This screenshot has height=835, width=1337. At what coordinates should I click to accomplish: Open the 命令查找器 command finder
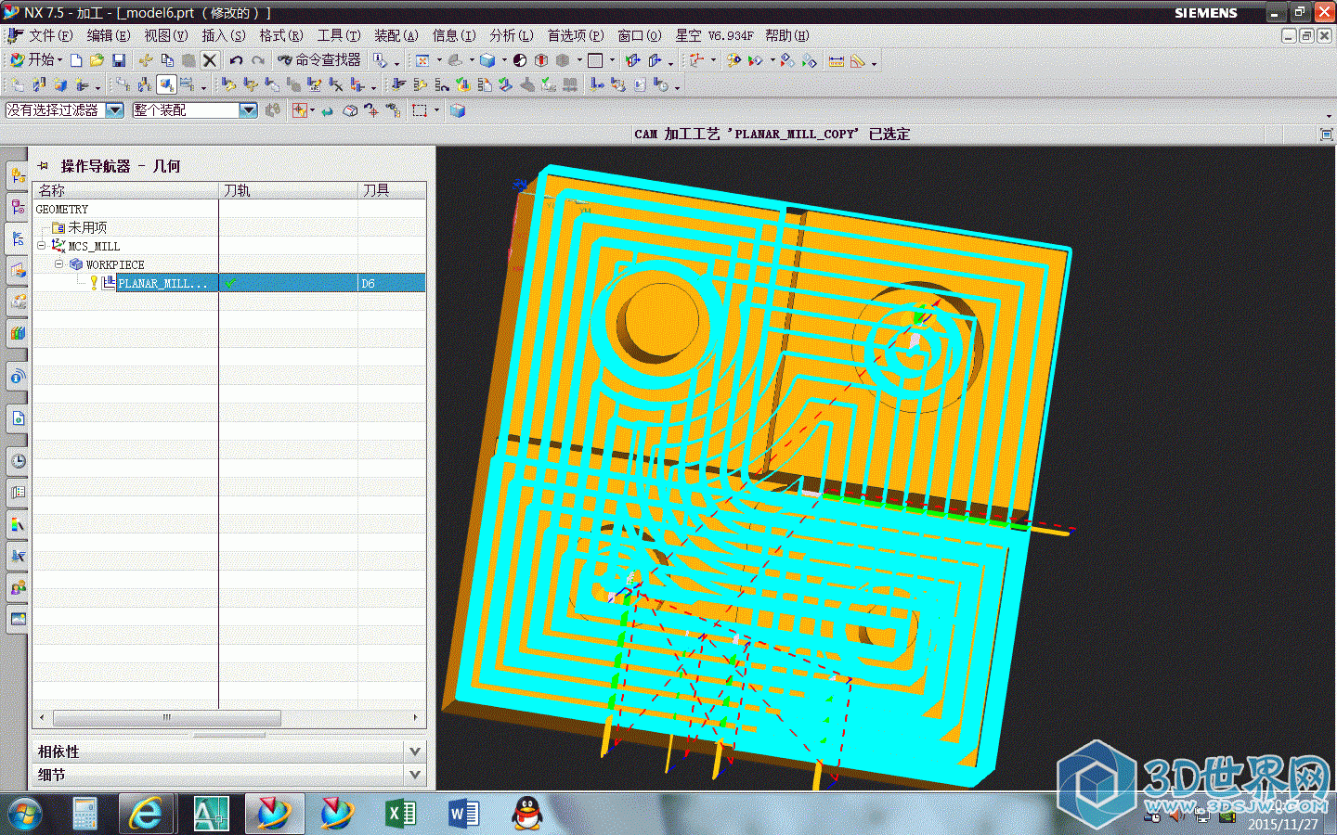click(319, 60)
